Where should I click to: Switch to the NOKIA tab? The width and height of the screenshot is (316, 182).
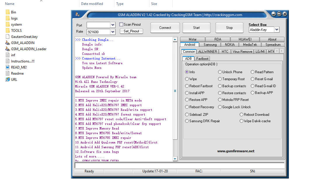(x=230, y=45)
